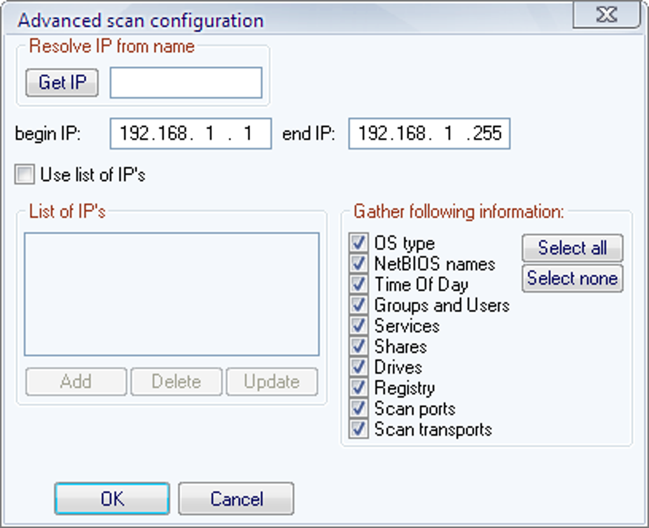Toggle the Groups and Users checkbox
649x528 pixels.
coord(359,305)
